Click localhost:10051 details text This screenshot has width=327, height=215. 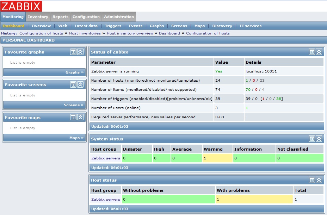coord(261,71)
